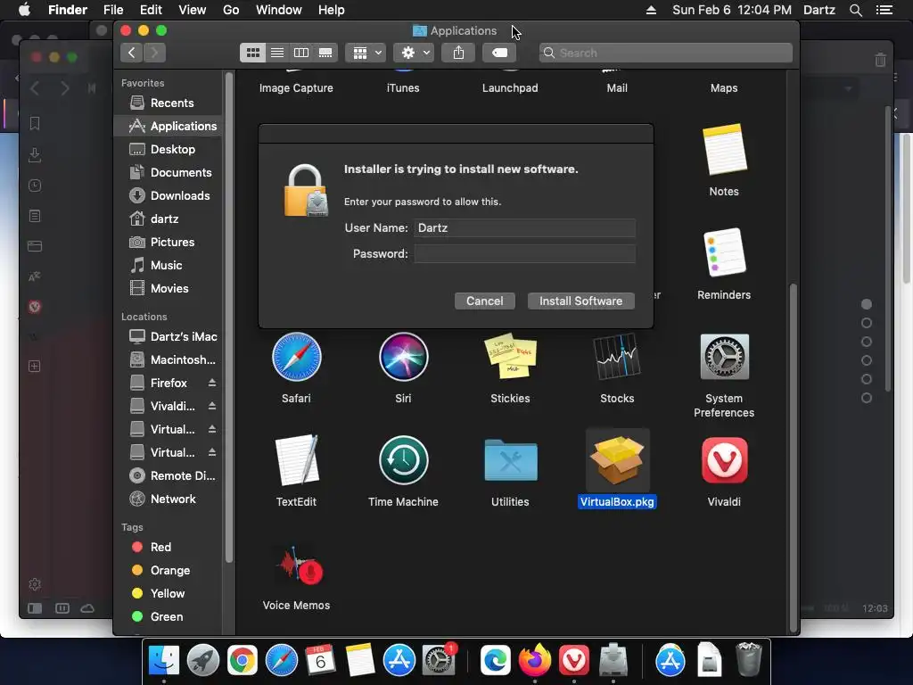Open the View menu
The width and height of the screenshot is (913, 685).
click(193, 10)
